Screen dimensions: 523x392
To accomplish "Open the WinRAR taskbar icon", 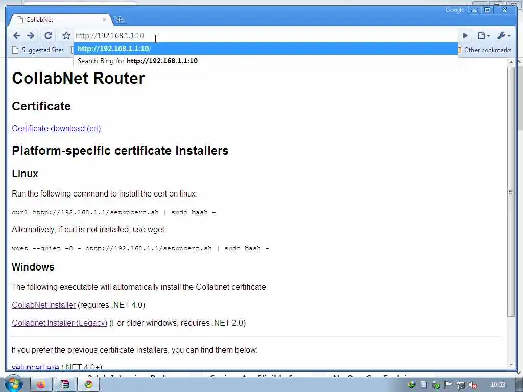I will [x=64, y=385].
